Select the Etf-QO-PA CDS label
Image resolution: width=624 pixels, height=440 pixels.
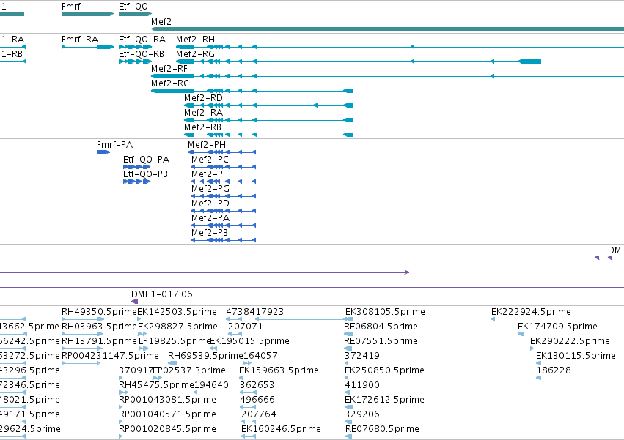click(146, 160)
